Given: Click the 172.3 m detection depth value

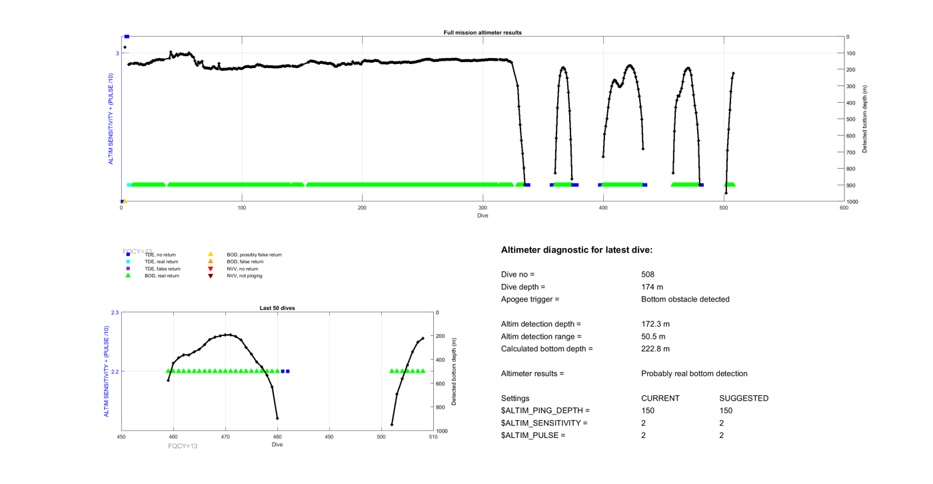Looking at the screenshot, I should coord(656,324).
